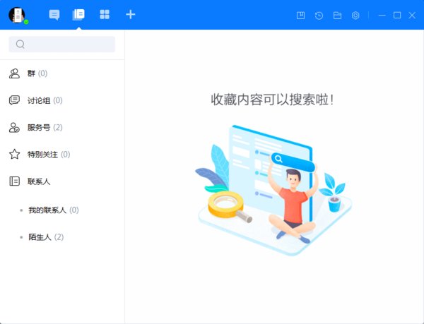Open the apps grid tab

(105, 15)
